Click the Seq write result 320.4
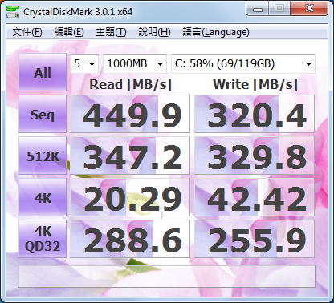Viewport: 334px width, 303px height. click(x=255, y=114)
